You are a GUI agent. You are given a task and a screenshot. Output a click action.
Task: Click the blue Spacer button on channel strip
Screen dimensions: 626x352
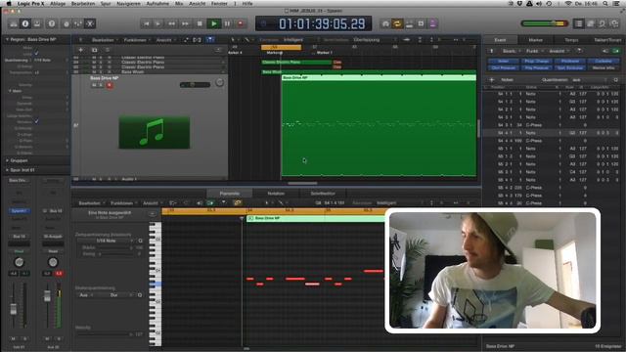(19, 211)
